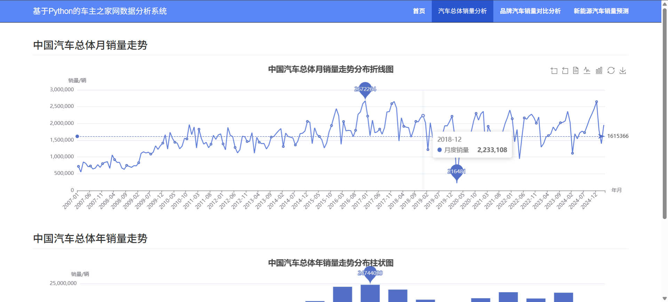Click heading 中国汽车总体年销量走势

(90, 238)
